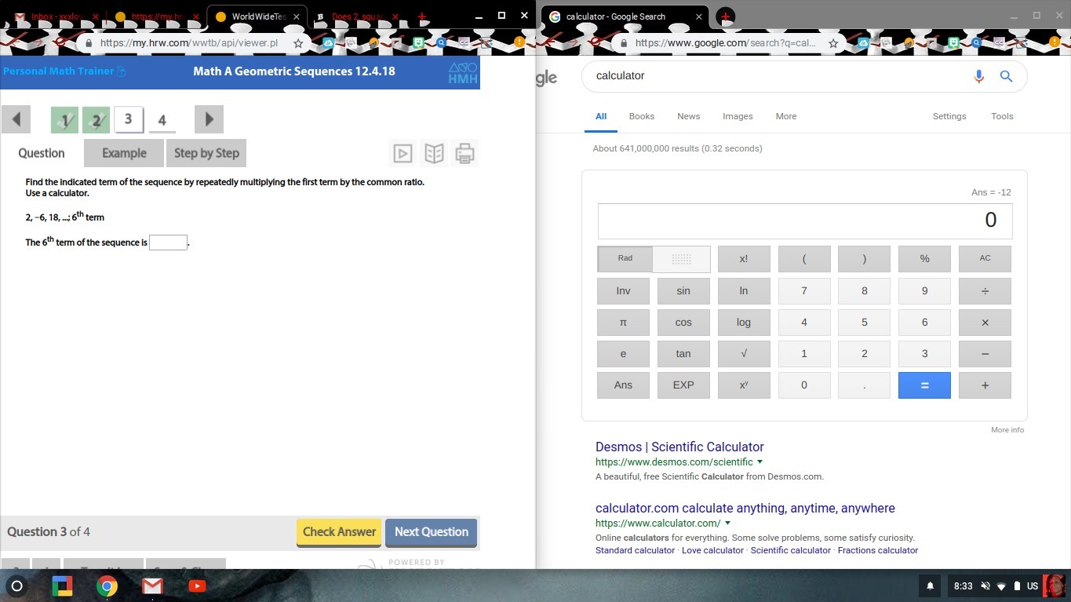Click the cloud extension icon in HRW window
Viewport: 1071px width, 602px height.
327,43
